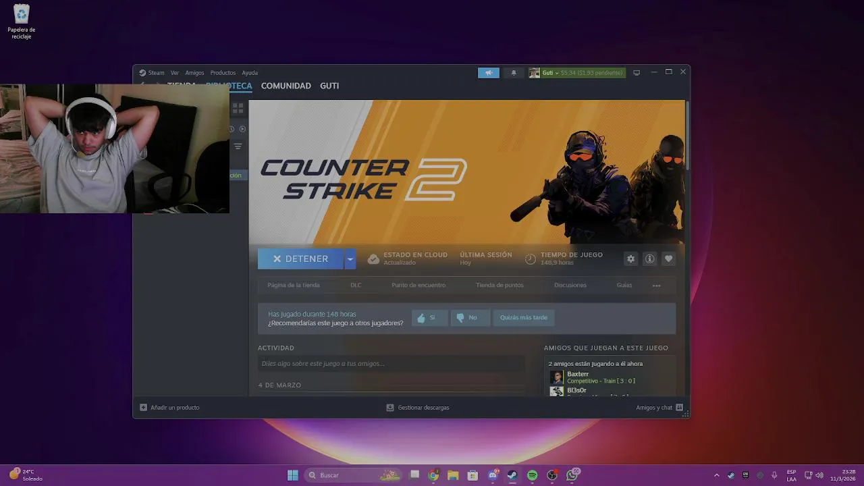Open Chrome from the taskbar
The image size is (864, 486).
(433, 475)
